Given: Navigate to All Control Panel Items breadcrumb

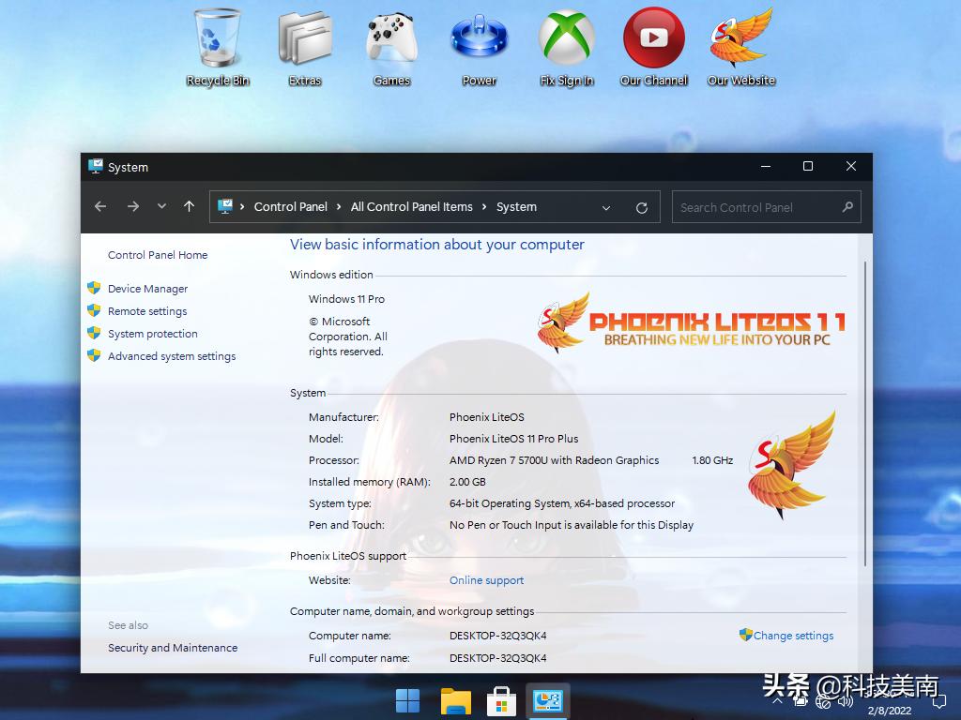Looking at the screenshot, I should (411, 206).
